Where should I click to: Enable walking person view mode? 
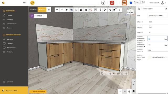[129, 91]
